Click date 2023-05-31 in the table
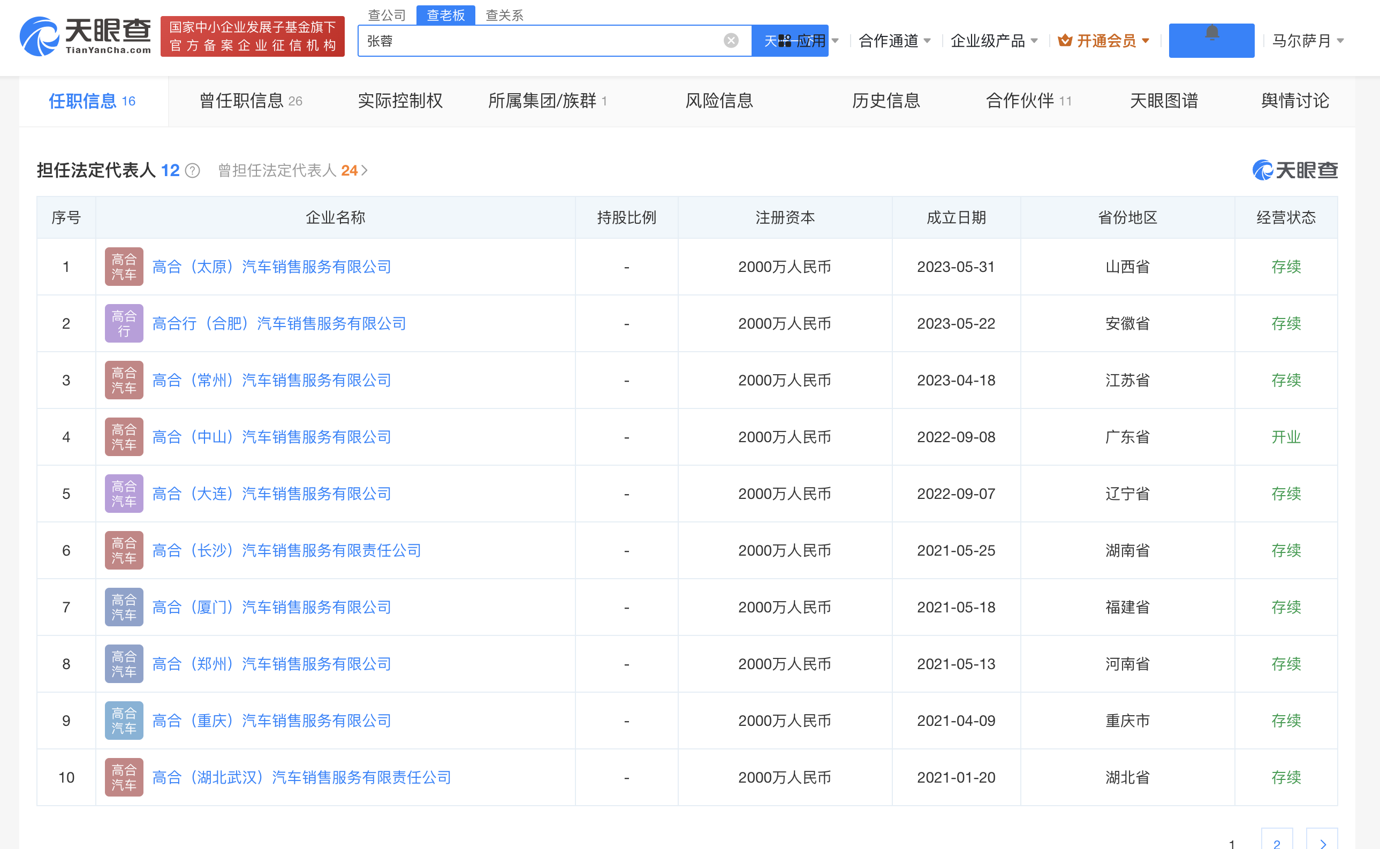Viewport: 1380px width, 849px height. (956, 267)
